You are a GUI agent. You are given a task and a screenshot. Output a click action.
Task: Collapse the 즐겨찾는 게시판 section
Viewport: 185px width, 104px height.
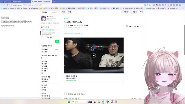[58, 46]
